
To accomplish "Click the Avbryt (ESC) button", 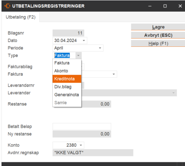I will (158, 35).
